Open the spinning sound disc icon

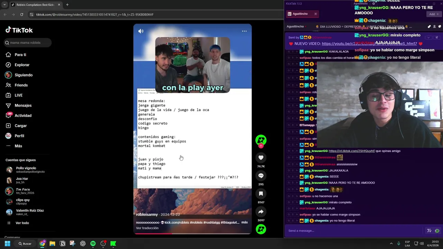(x=261, y=229)
